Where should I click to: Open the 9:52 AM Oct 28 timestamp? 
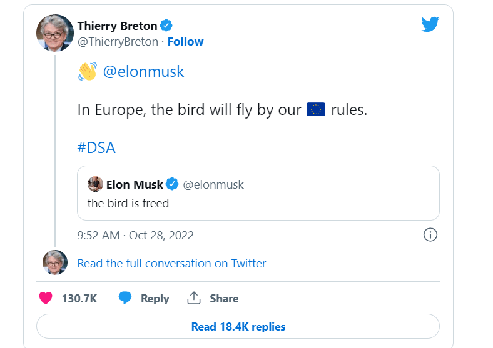point(135,236)
